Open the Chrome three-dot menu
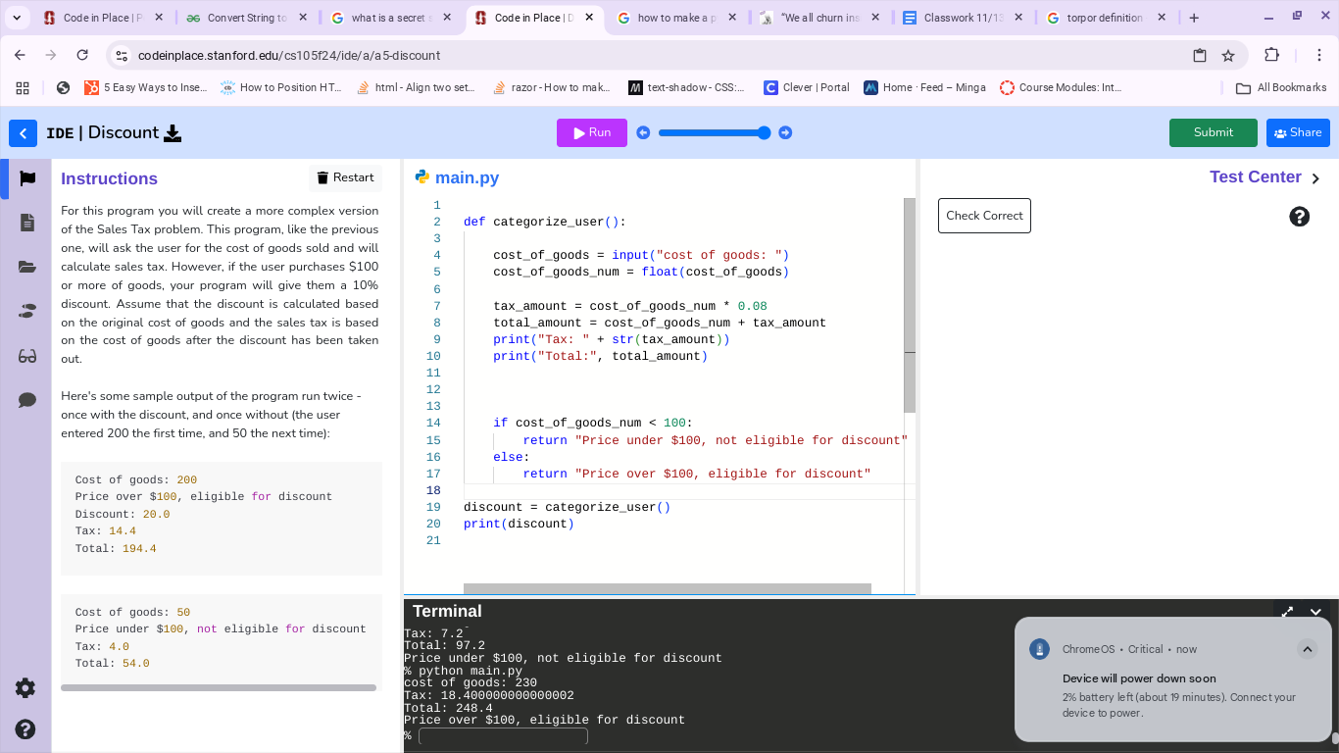 coord(1319,56)
